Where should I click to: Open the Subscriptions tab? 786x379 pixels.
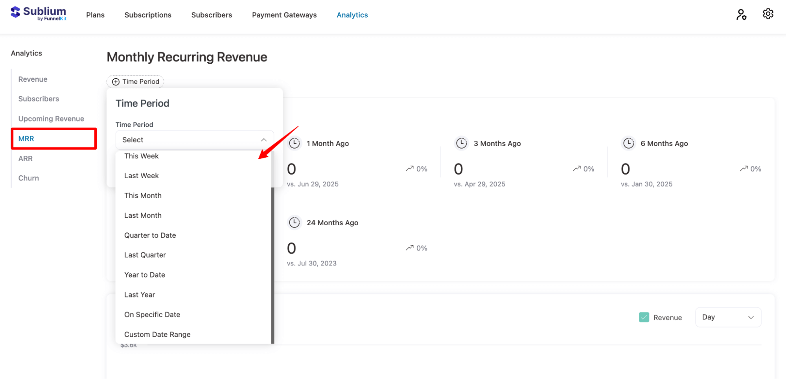[148, 15]
